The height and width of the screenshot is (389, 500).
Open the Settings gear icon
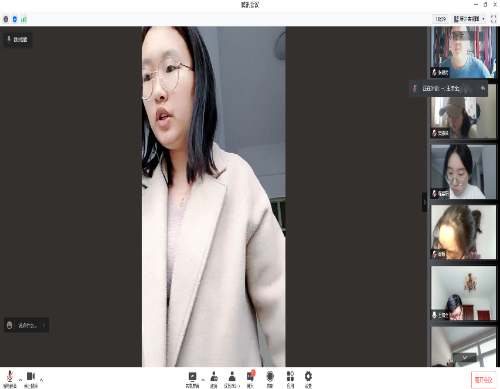[x=308, y=377]
